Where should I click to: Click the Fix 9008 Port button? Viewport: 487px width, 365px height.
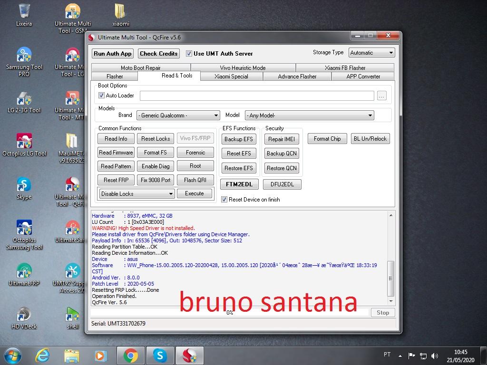(156, 180)
